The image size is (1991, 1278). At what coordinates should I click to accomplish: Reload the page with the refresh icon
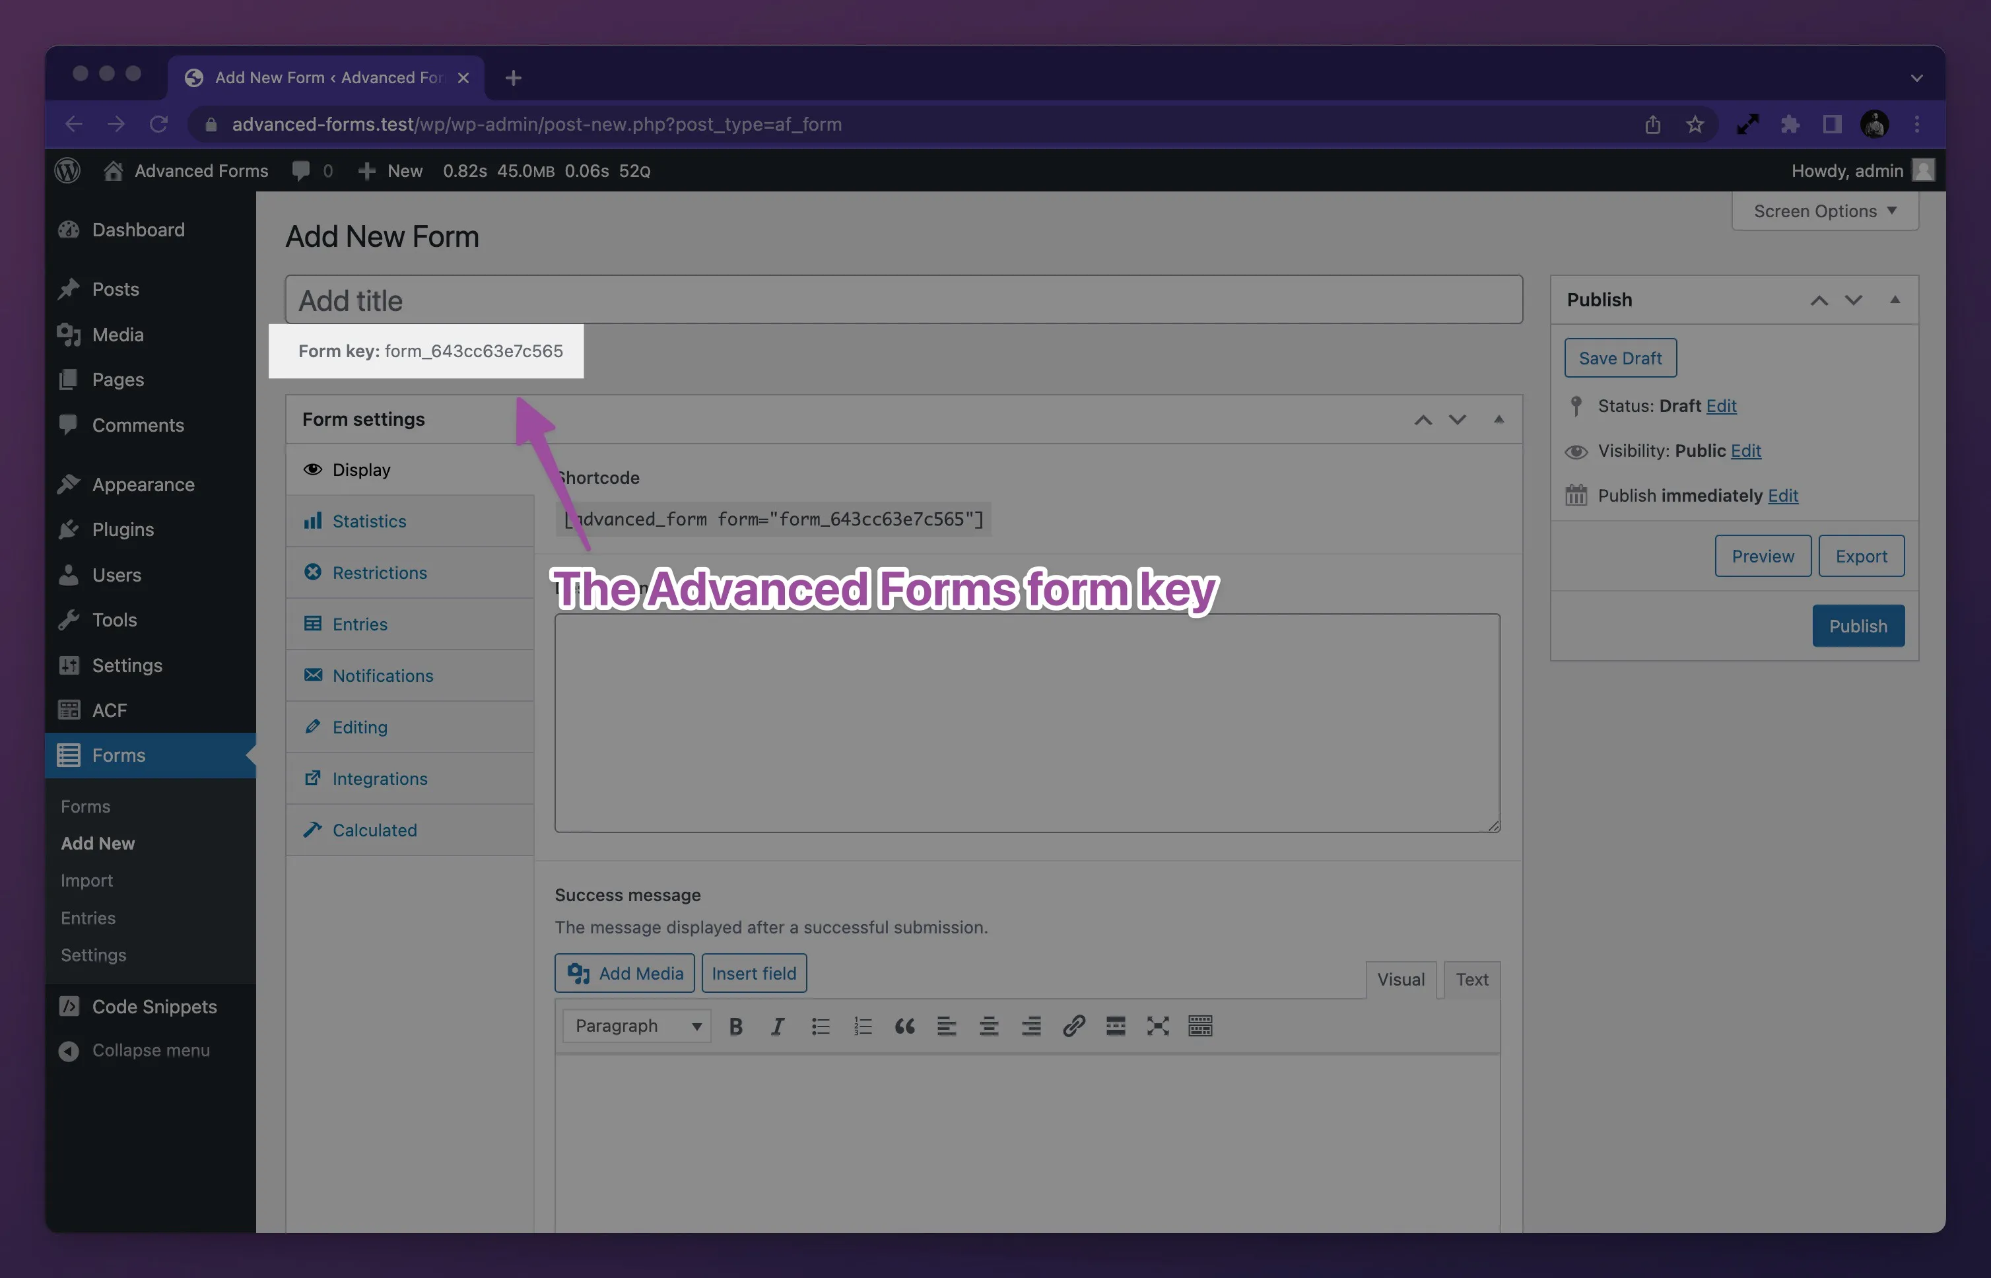(158, 125)
